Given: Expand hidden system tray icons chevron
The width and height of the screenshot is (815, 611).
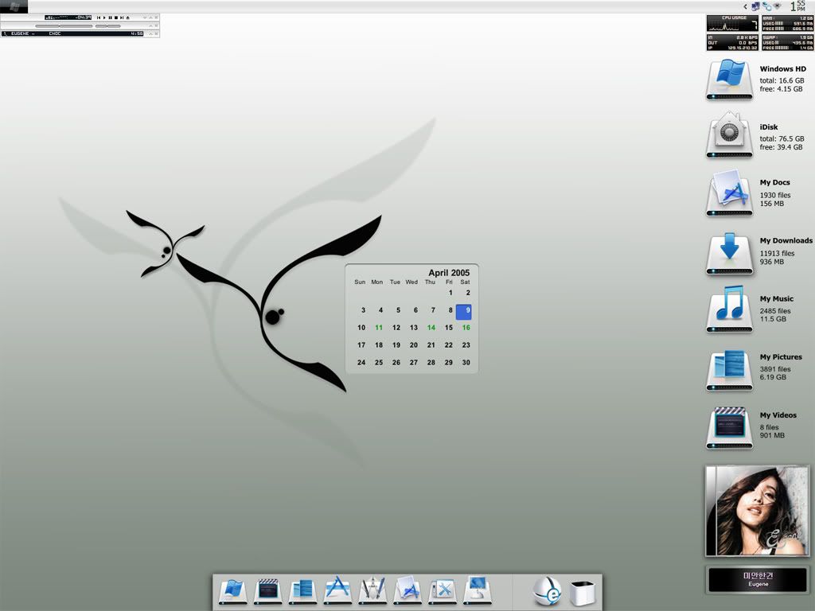Looking at the screenshot, I should tap(745, 6).
